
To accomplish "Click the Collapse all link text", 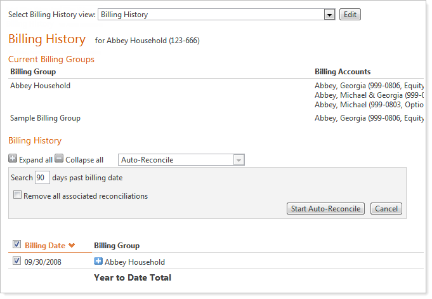I will pos(84,160).
